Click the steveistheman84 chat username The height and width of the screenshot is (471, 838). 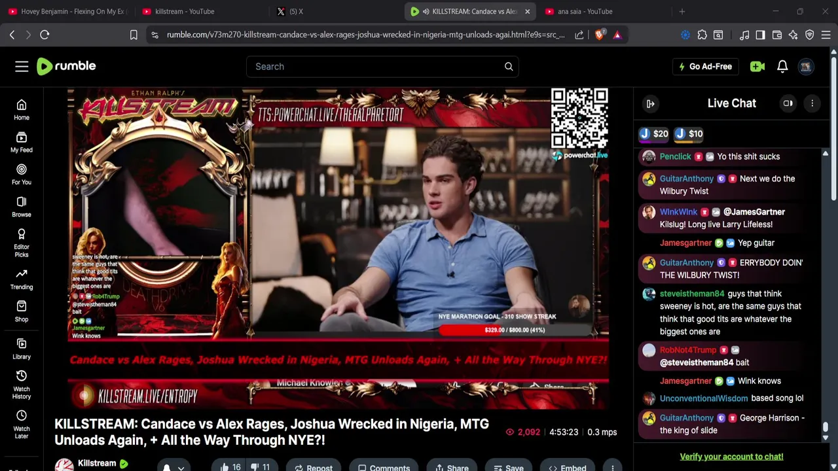[692, 294]
